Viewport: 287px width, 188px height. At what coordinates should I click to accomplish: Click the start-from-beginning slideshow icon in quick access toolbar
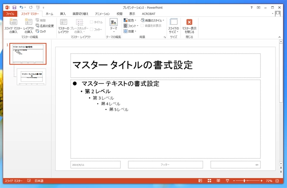pos(38,8)
